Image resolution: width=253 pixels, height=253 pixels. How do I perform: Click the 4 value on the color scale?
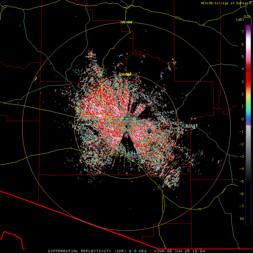[243, 69]
